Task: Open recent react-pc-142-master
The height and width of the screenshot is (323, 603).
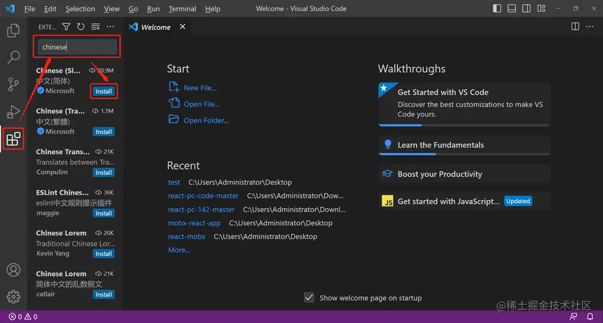Action: click(201, 209)
